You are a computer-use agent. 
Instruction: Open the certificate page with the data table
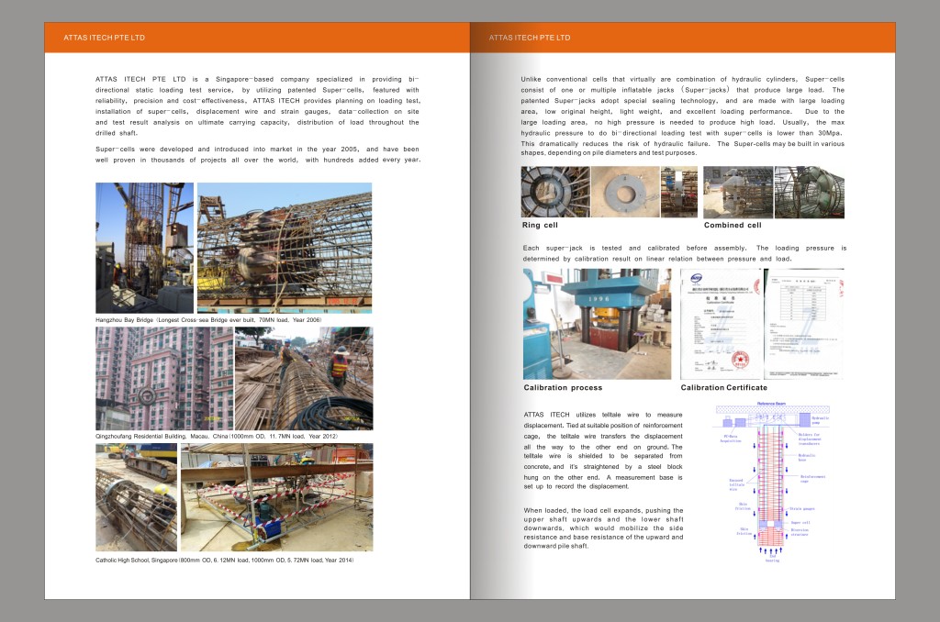pyautogui.click(x=804, y=324)
